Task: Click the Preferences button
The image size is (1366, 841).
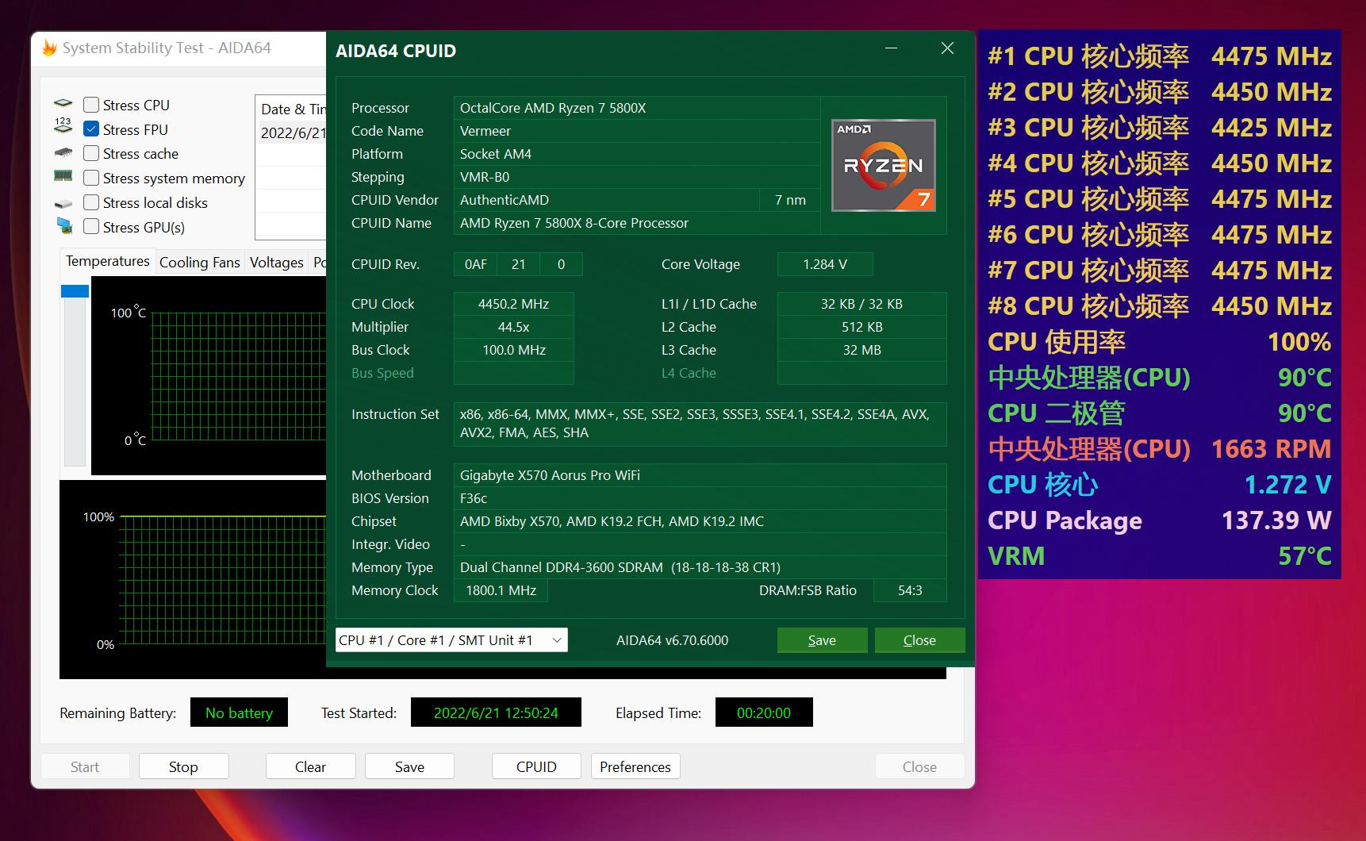Action: (635, 766)
